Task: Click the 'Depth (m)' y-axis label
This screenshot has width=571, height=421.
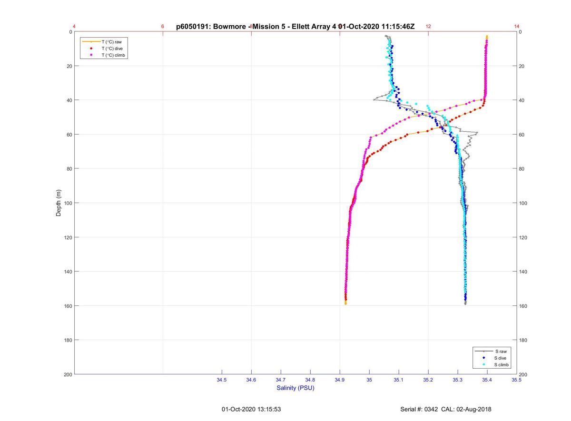Action: coord(59,203)
